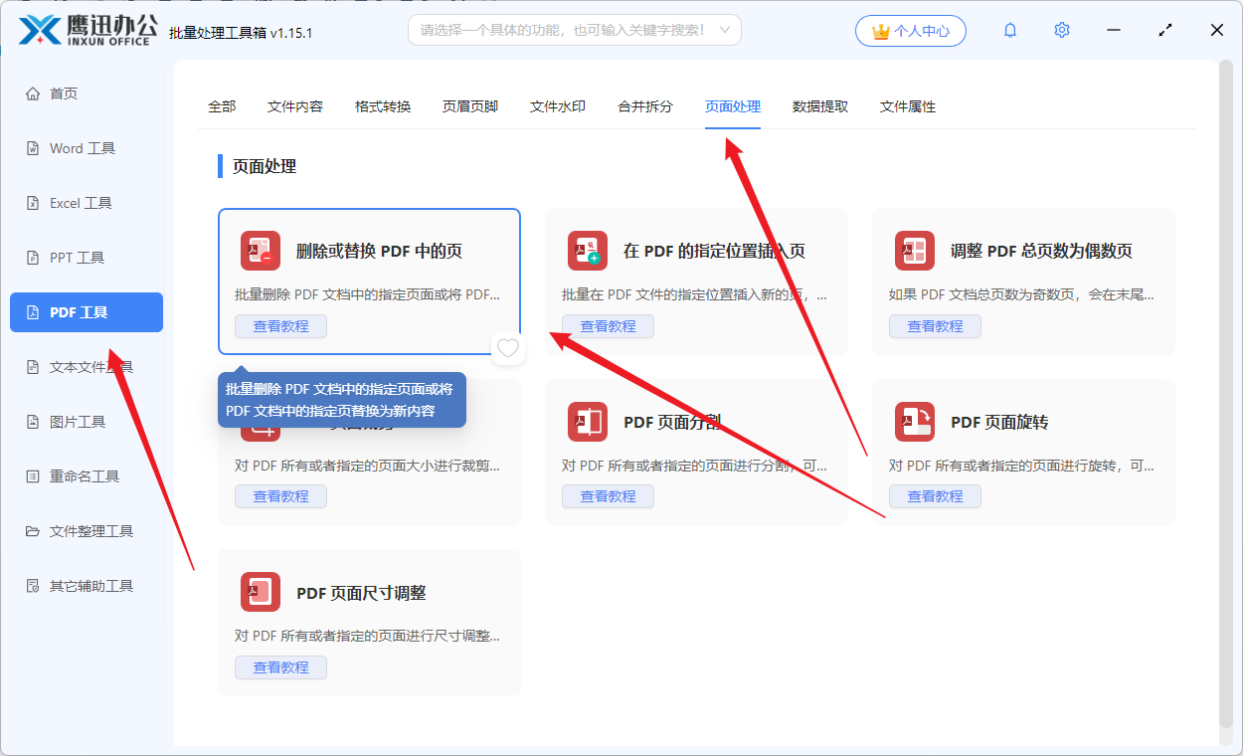Open the settings gear
1243x756 pixels.
[1062, 30]
